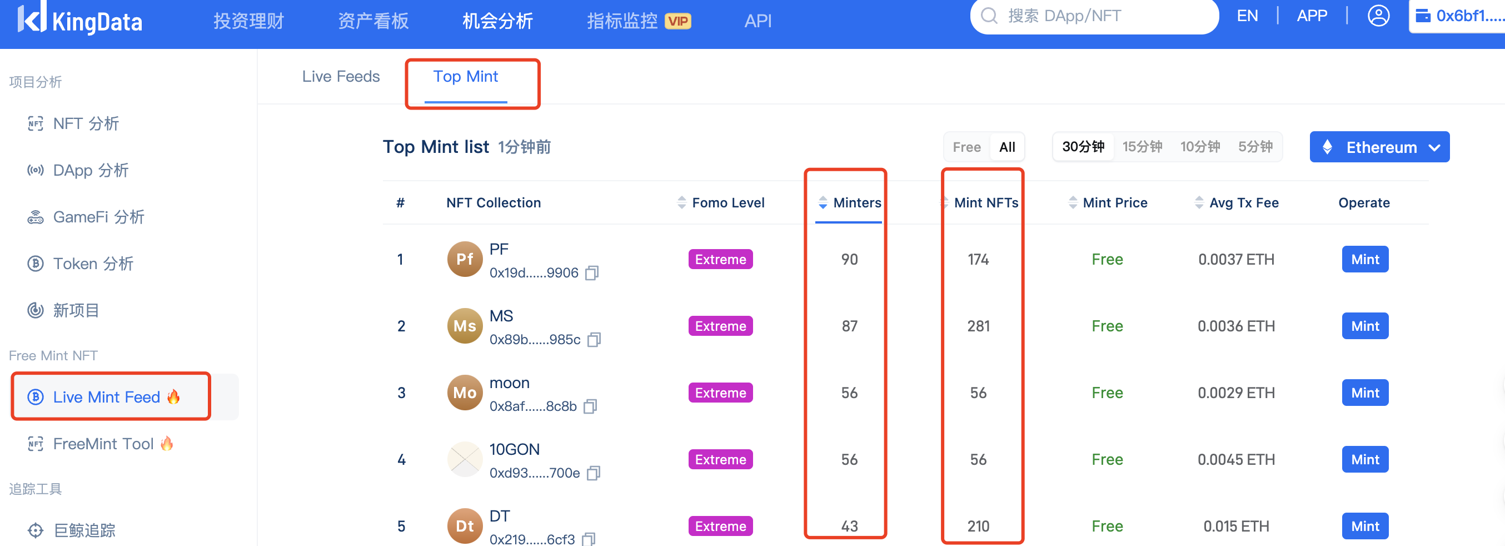This screenshot has width=1505, height=546.
Task: Click Mint button for DT
Action: pos(1365,525)
